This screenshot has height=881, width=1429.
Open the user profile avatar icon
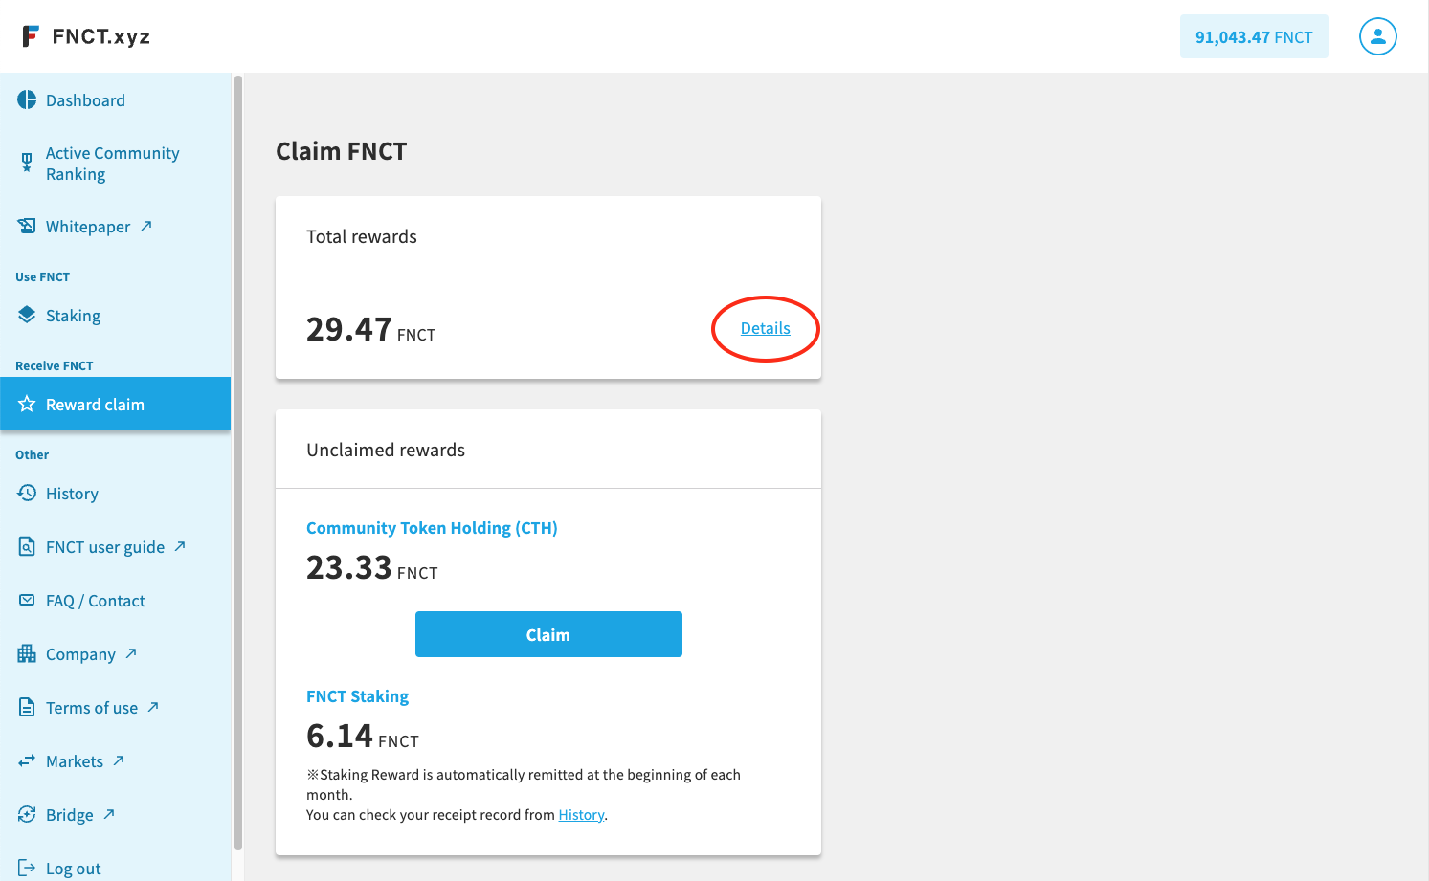(1377, 36)
